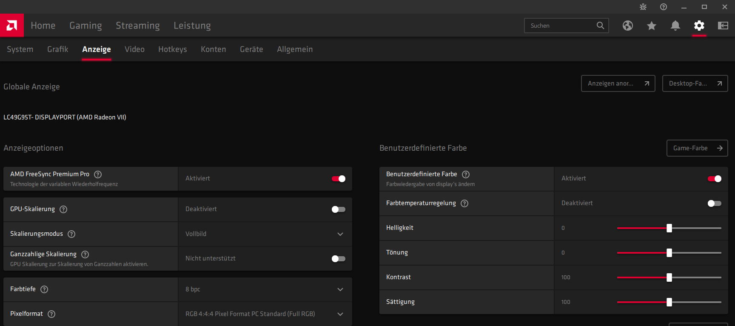
Task: Switch to the Geräte tab
Action: (x=251, y=49)
